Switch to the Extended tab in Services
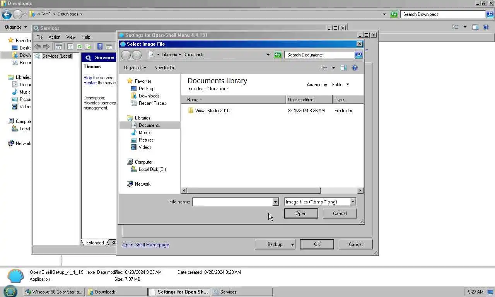495x297 pixels. point(95,243)
